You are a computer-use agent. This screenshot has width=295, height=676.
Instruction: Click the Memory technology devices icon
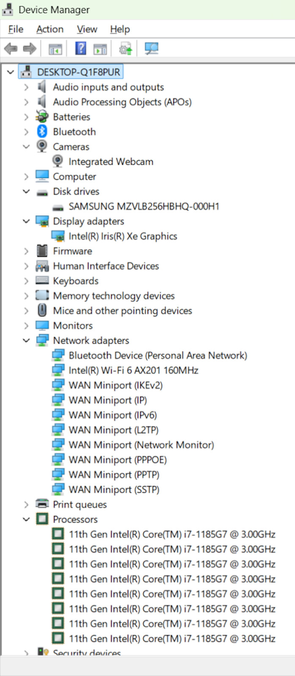42,295
